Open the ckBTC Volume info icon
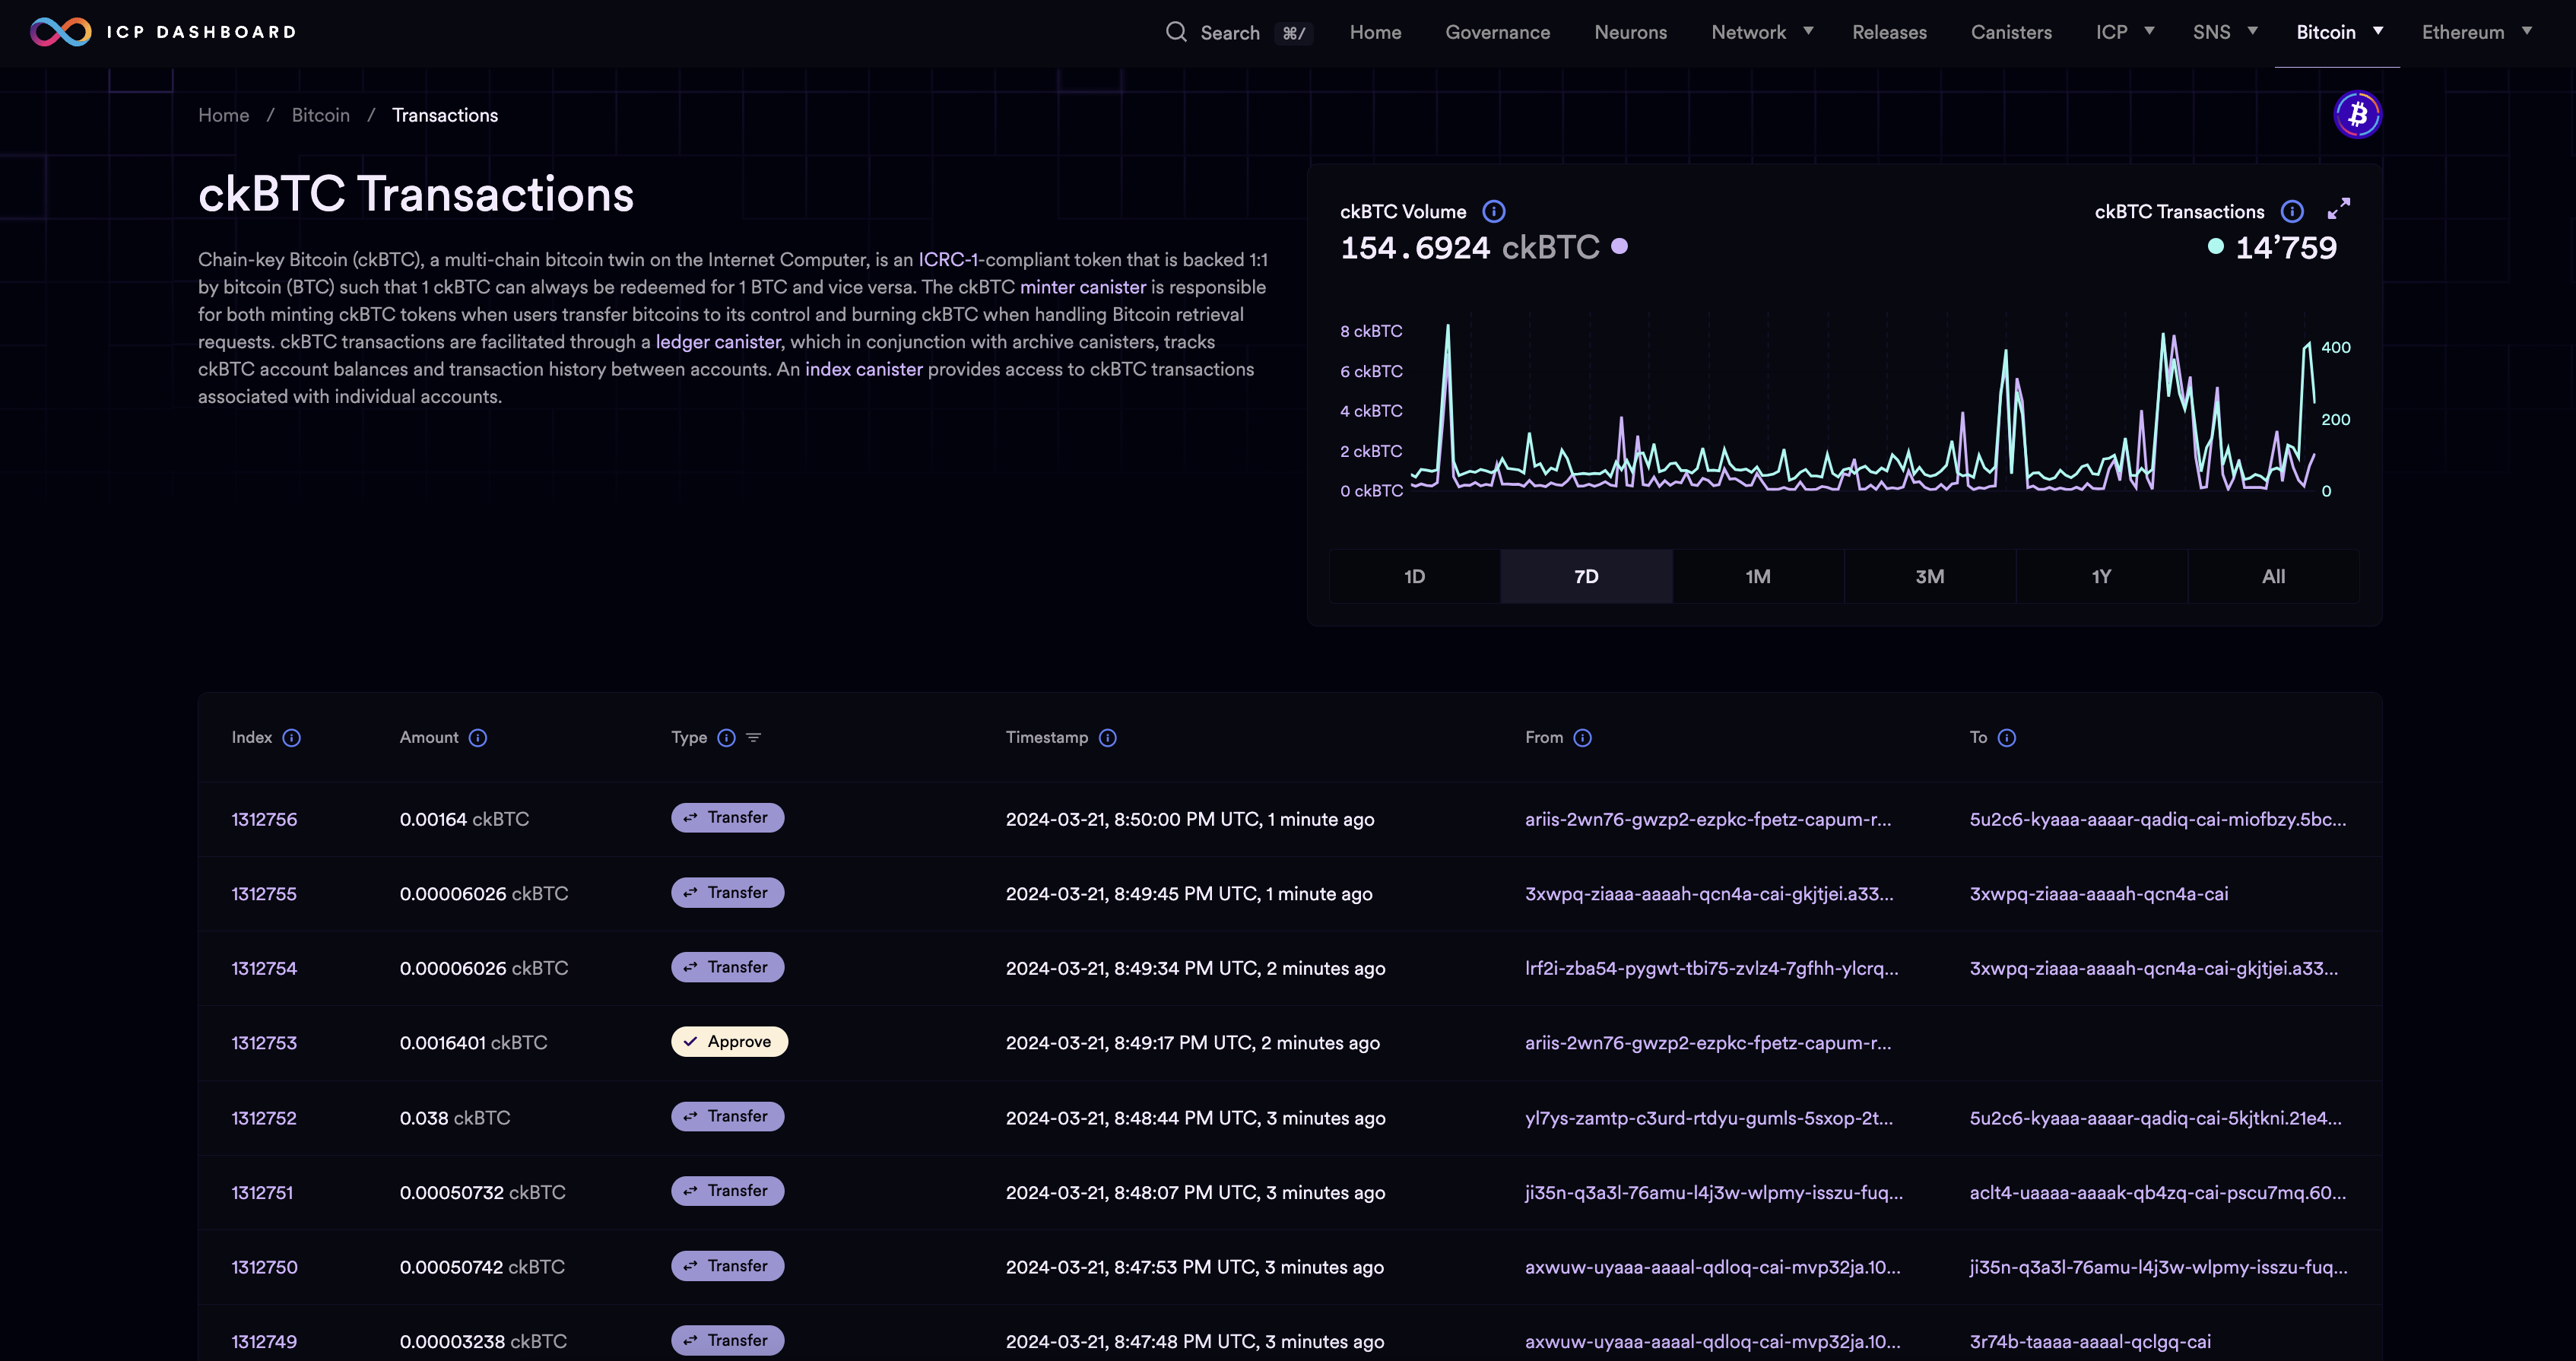This screenshot has width=2576, height=1361. click(1493, 211)
